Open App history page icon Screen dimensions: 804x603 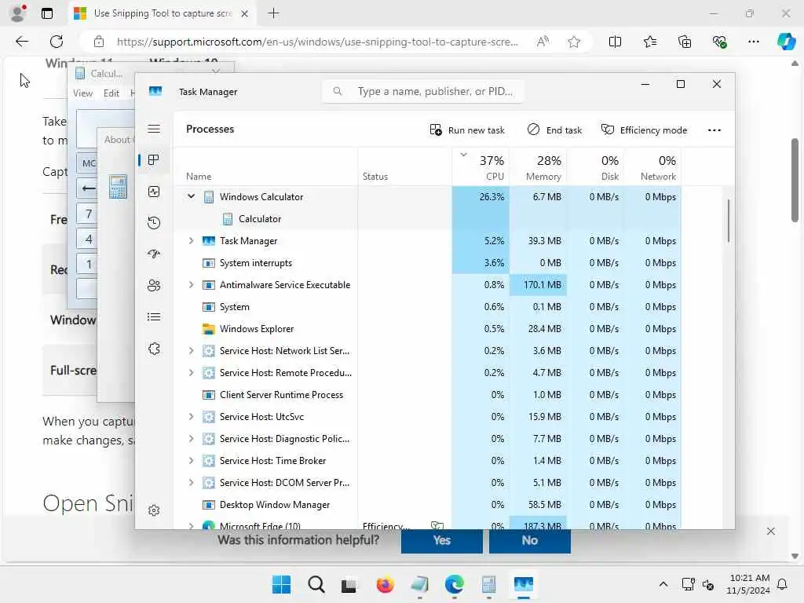point(154,223)
